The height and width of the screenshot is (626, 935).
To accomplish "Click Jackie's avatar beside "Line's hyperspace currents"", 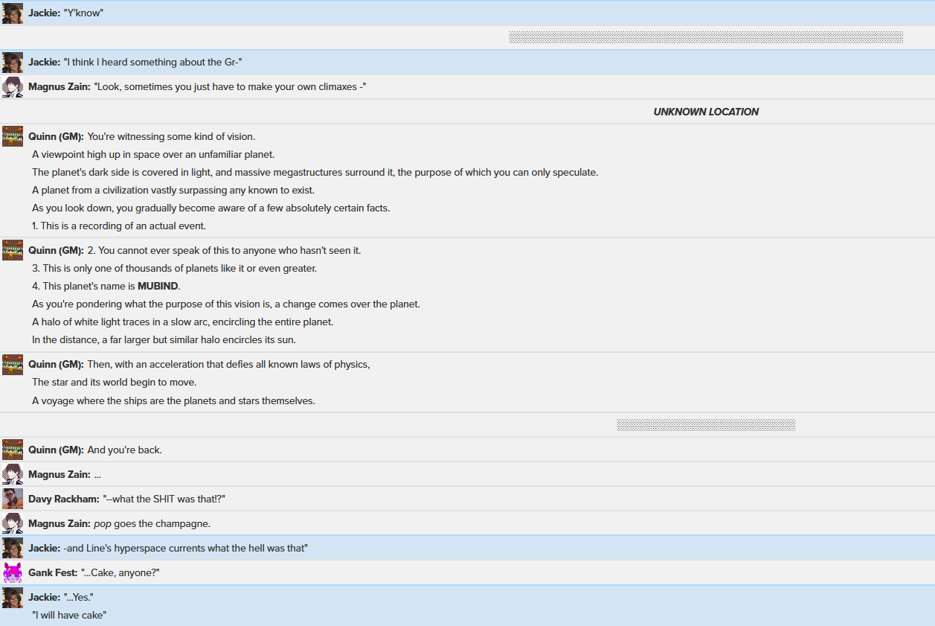I will pyautogui.click(x=13, y=548).
